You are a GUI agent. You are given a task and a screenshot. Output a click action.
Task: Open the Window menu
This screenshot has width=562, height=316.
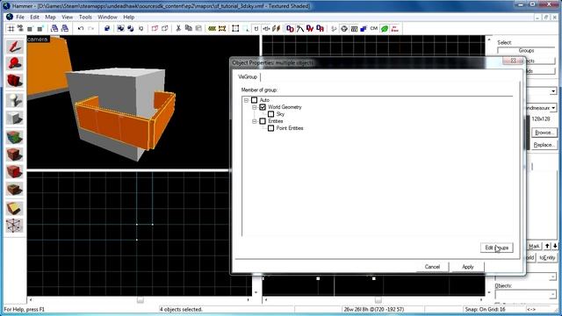tap(107, 17)
